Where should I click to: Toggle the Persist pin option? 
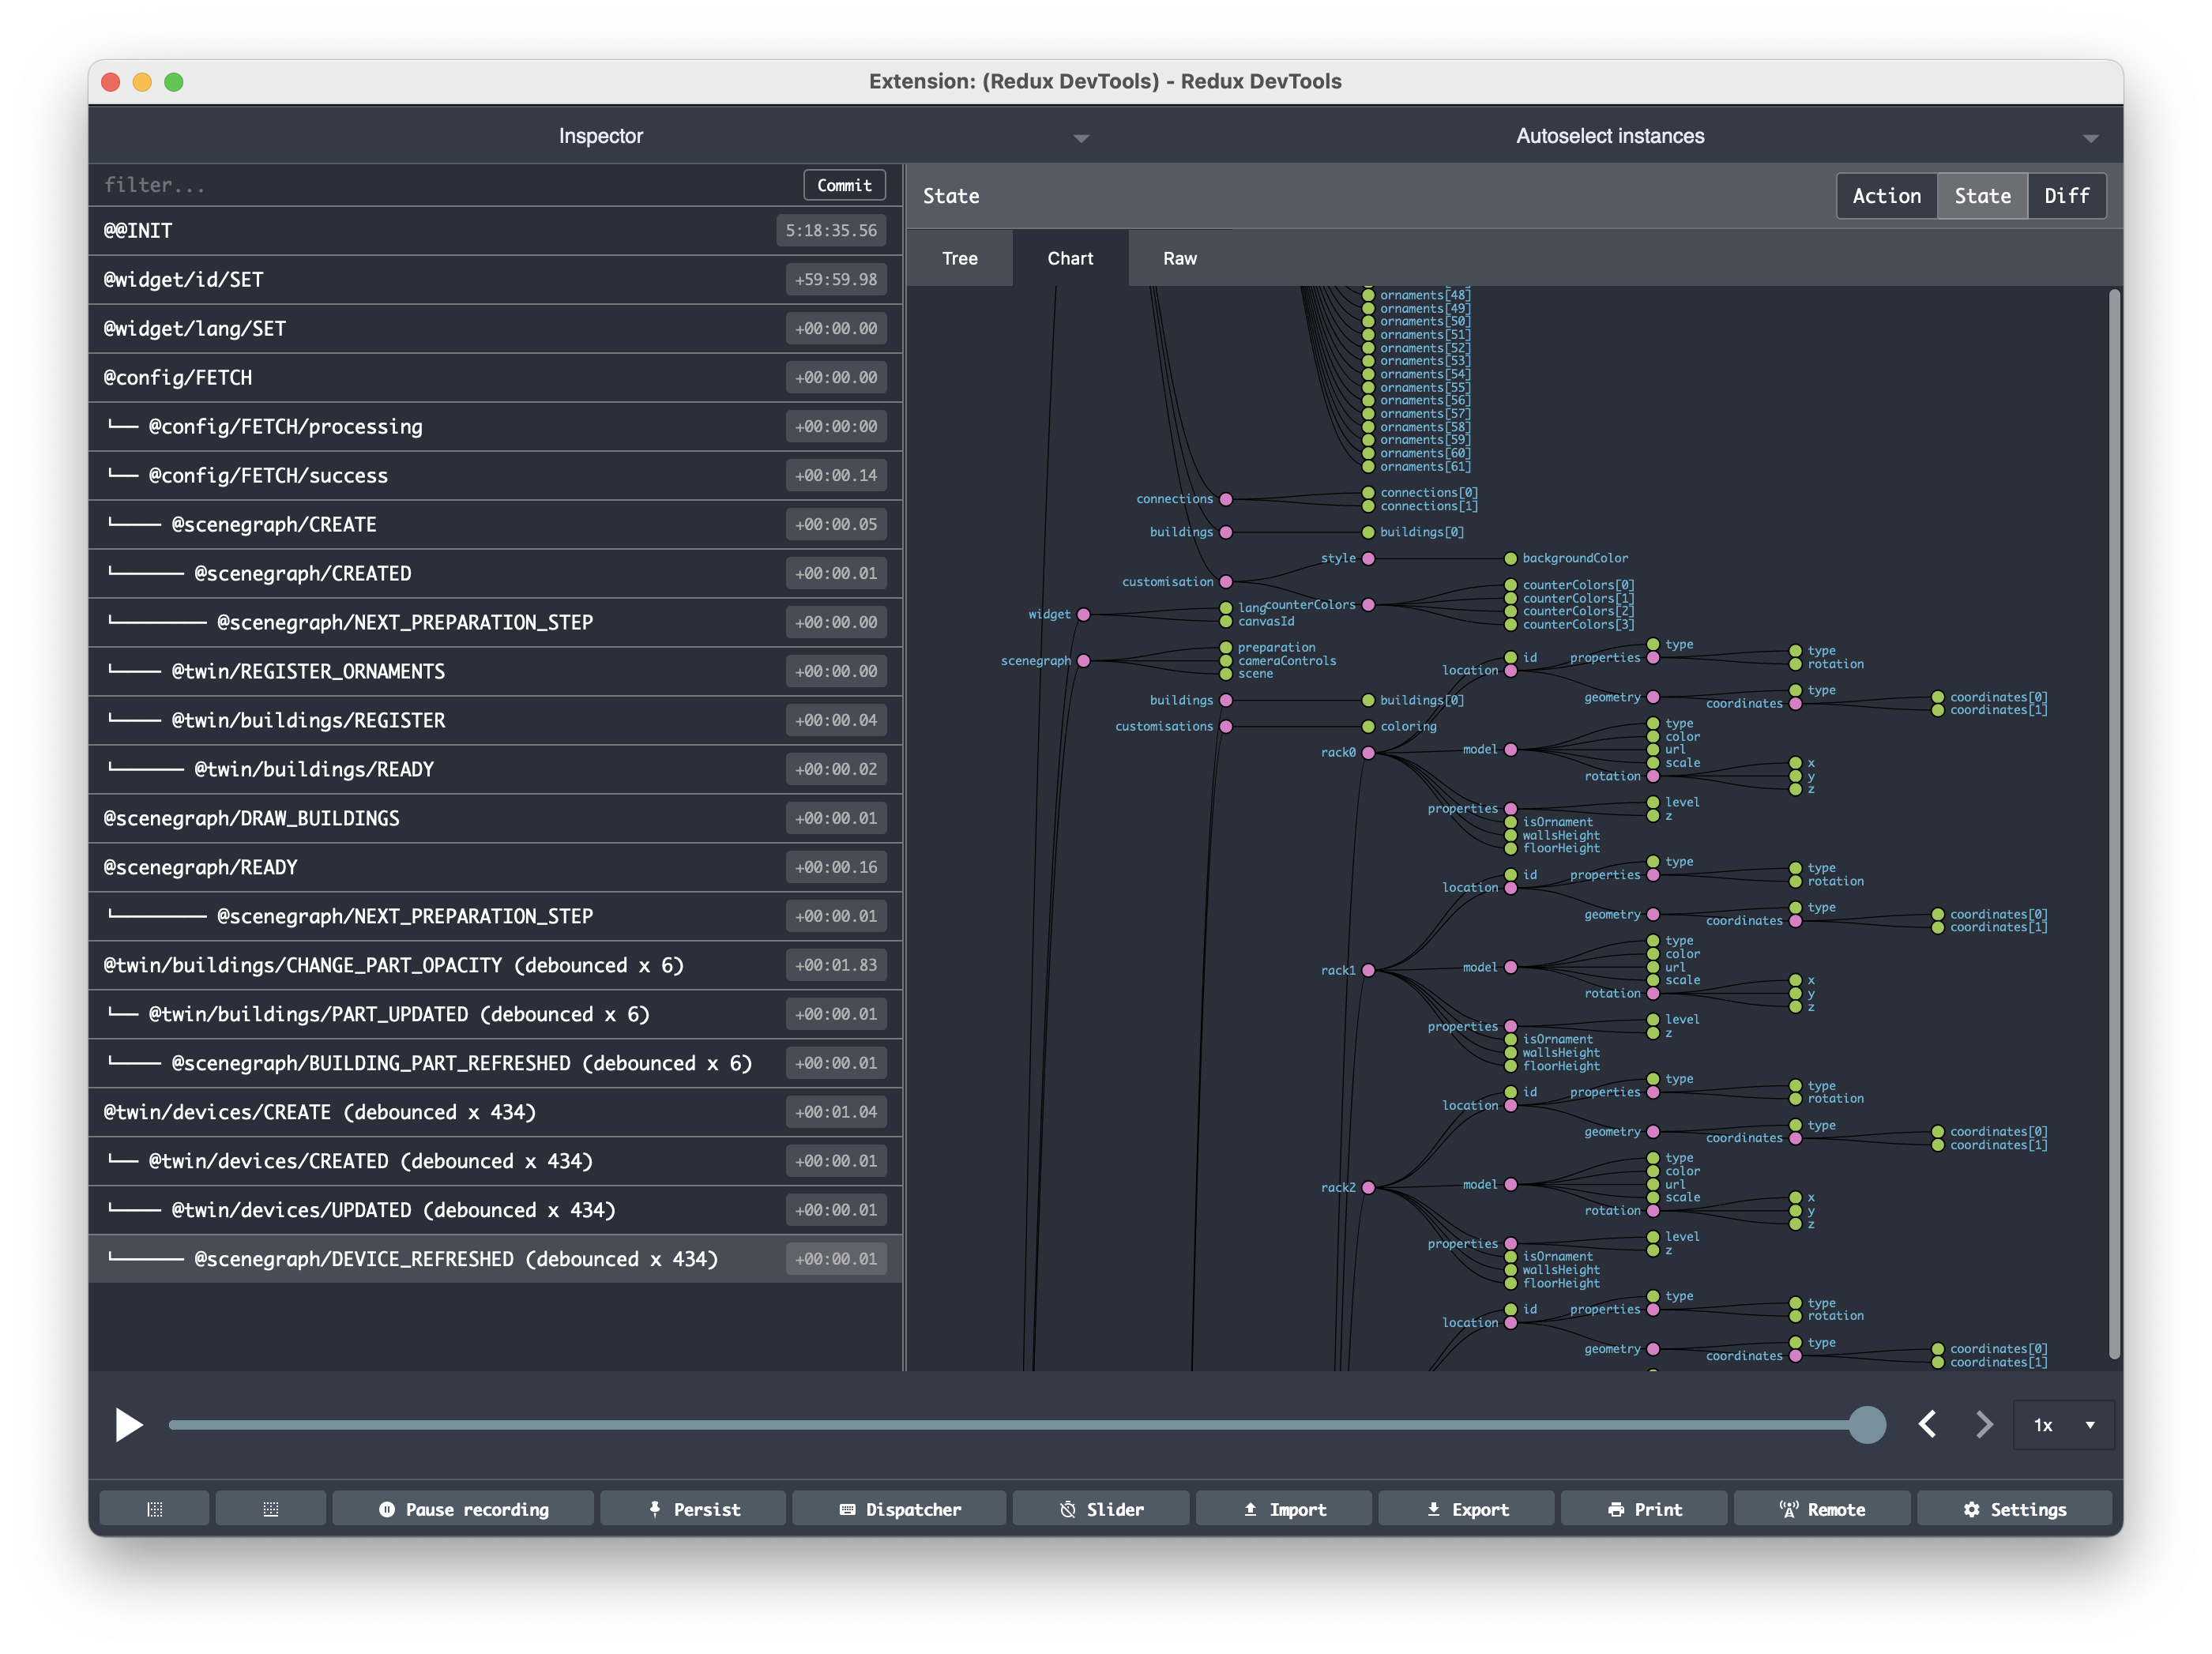tap(693, 1509)
